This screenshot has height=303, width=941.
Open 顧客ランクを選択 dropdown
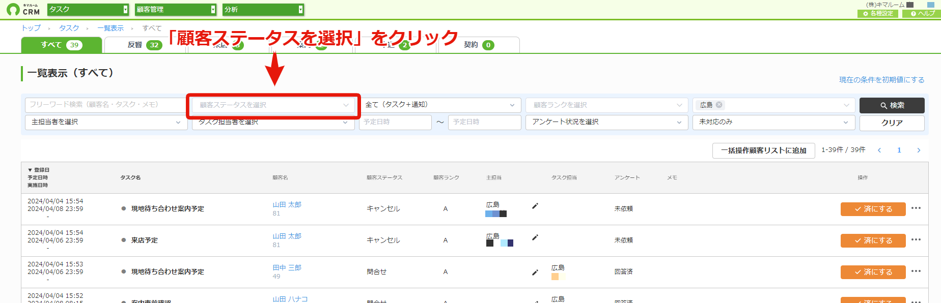607,105
